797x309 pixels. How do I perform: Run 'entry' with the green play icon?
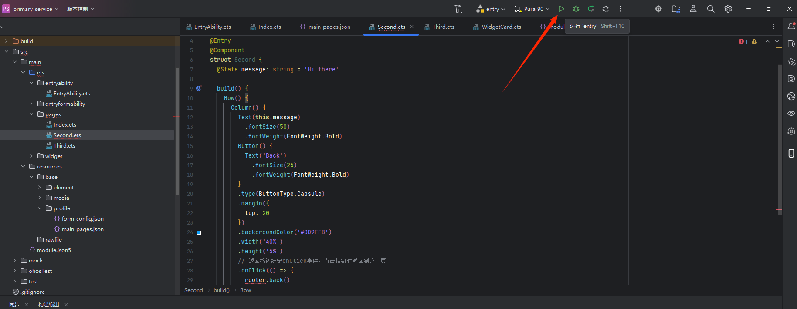coord(561,9)
